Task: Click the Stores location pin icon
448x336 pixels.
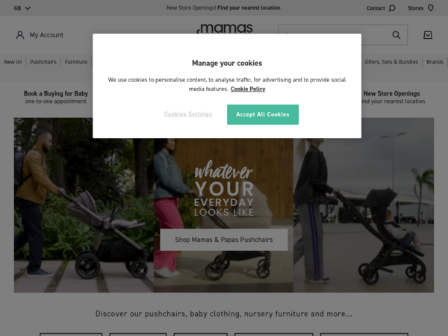Action: coord(430,8)
